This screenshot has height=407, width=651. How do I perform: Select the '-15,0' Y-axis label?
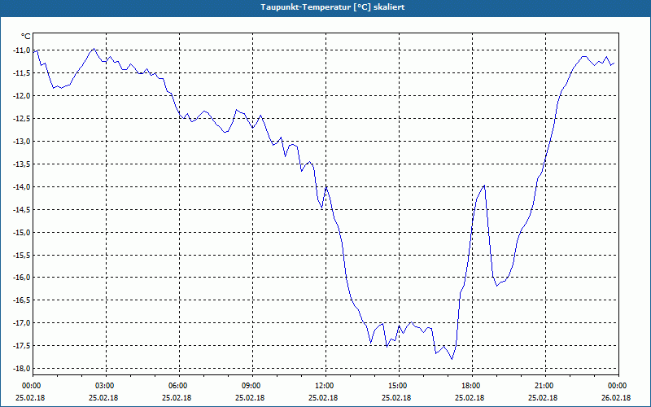[x=22, y=232]
